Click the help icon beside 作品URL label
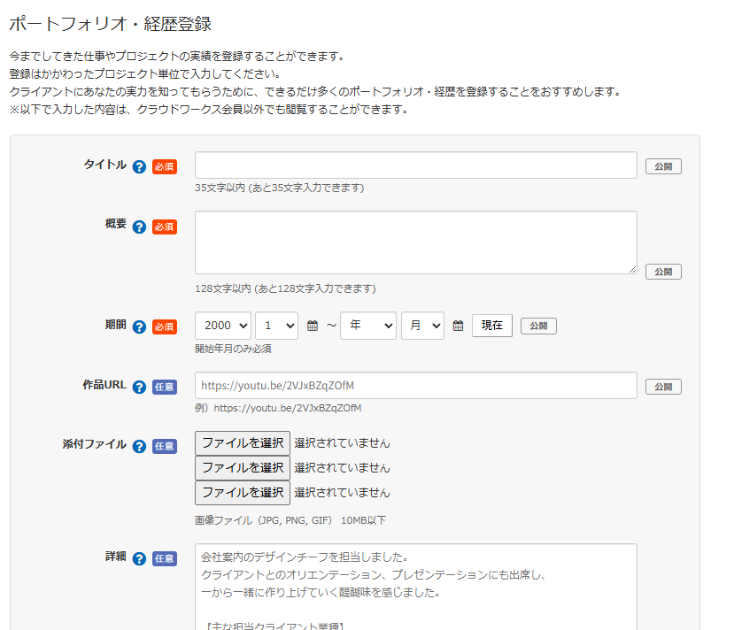 pos(139,387)
